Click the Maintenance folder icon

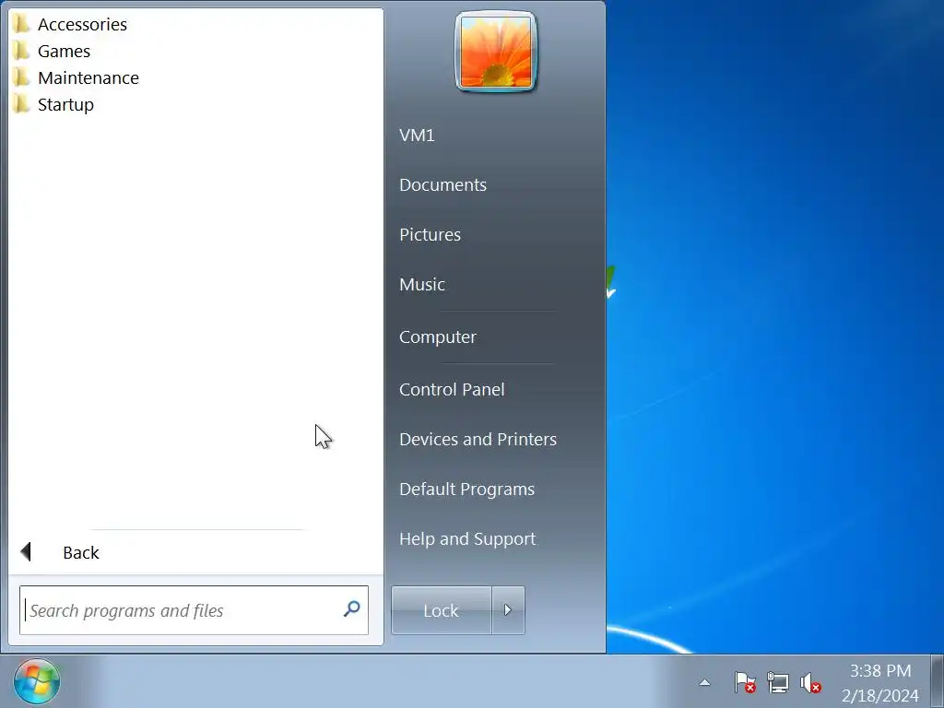[x=21, y=77]
